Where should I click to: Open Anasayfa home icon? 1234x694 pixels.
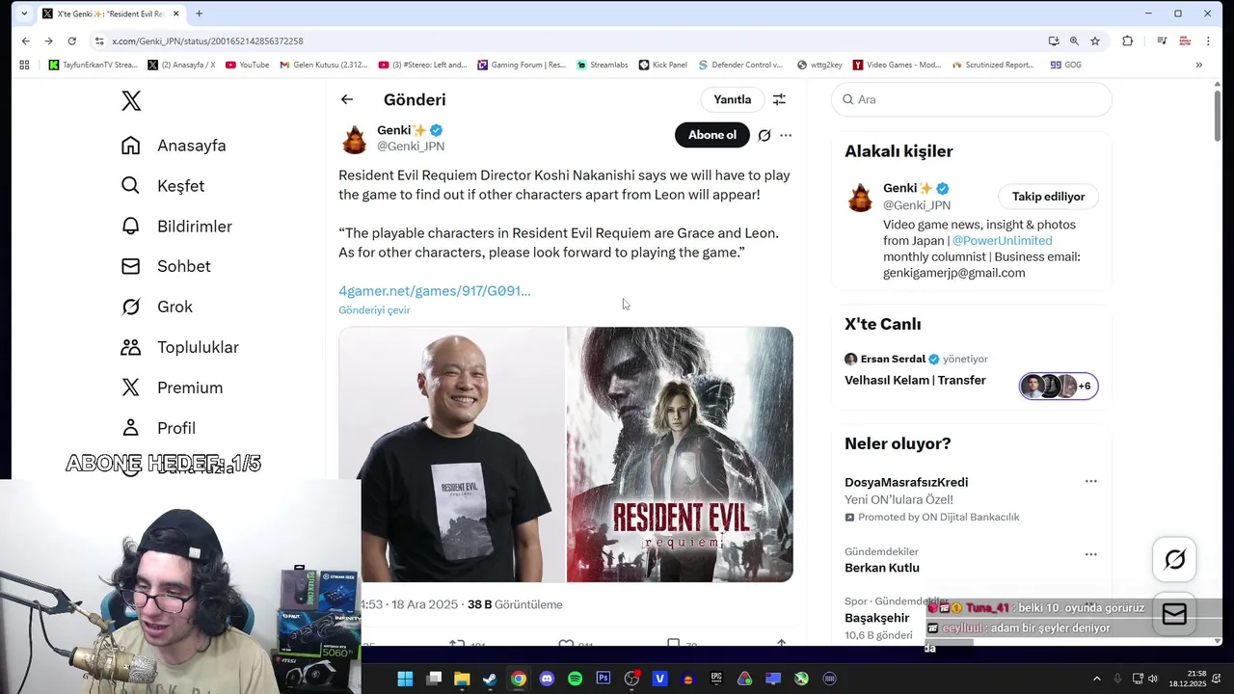(x=131, y=146)
